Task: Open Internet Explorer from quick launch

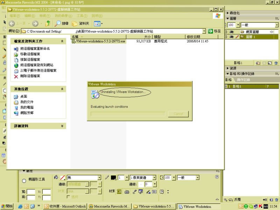Action: point(20,206)
